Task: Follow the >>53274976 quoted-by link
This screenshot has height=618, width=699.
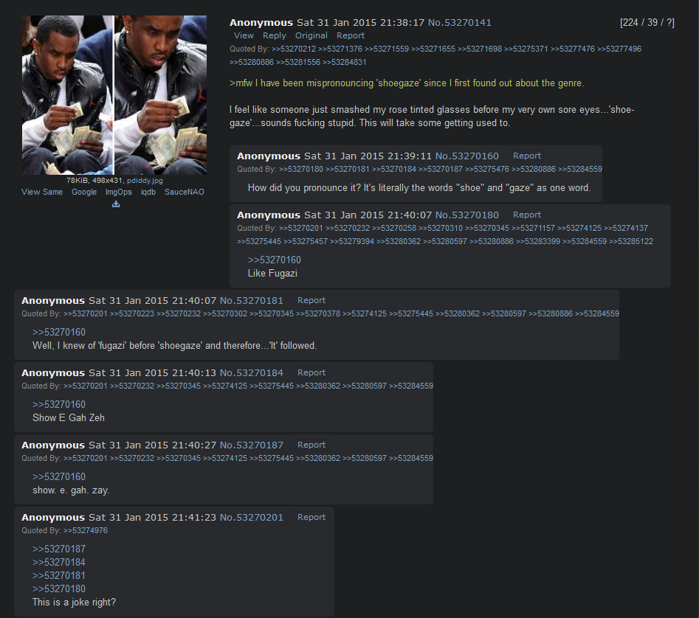Action: (x=86, y=531)
